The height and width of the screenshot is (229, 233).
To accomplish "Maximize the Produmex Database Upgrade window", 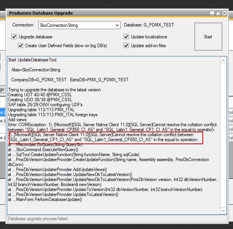I will pos(218,13).
